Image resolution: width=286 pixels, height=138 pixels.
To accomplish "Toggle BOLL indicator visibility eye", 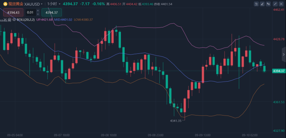I will (14, 19).
